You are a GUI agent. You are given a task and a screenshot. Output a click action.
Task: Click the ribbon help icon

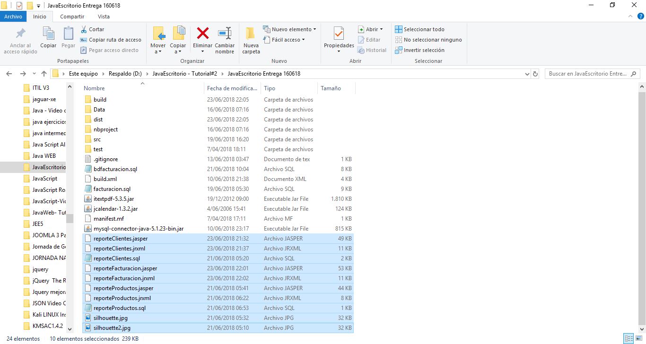pyautogui.click(x=640, y=17)
